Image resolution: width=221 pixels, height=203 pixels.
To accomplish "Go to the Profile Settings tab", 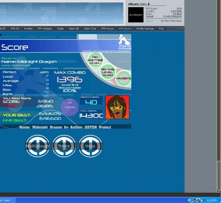I will tap(145, 29).
